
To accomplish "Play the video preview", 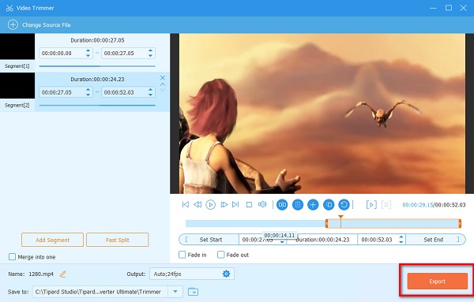I will point(210,204).
